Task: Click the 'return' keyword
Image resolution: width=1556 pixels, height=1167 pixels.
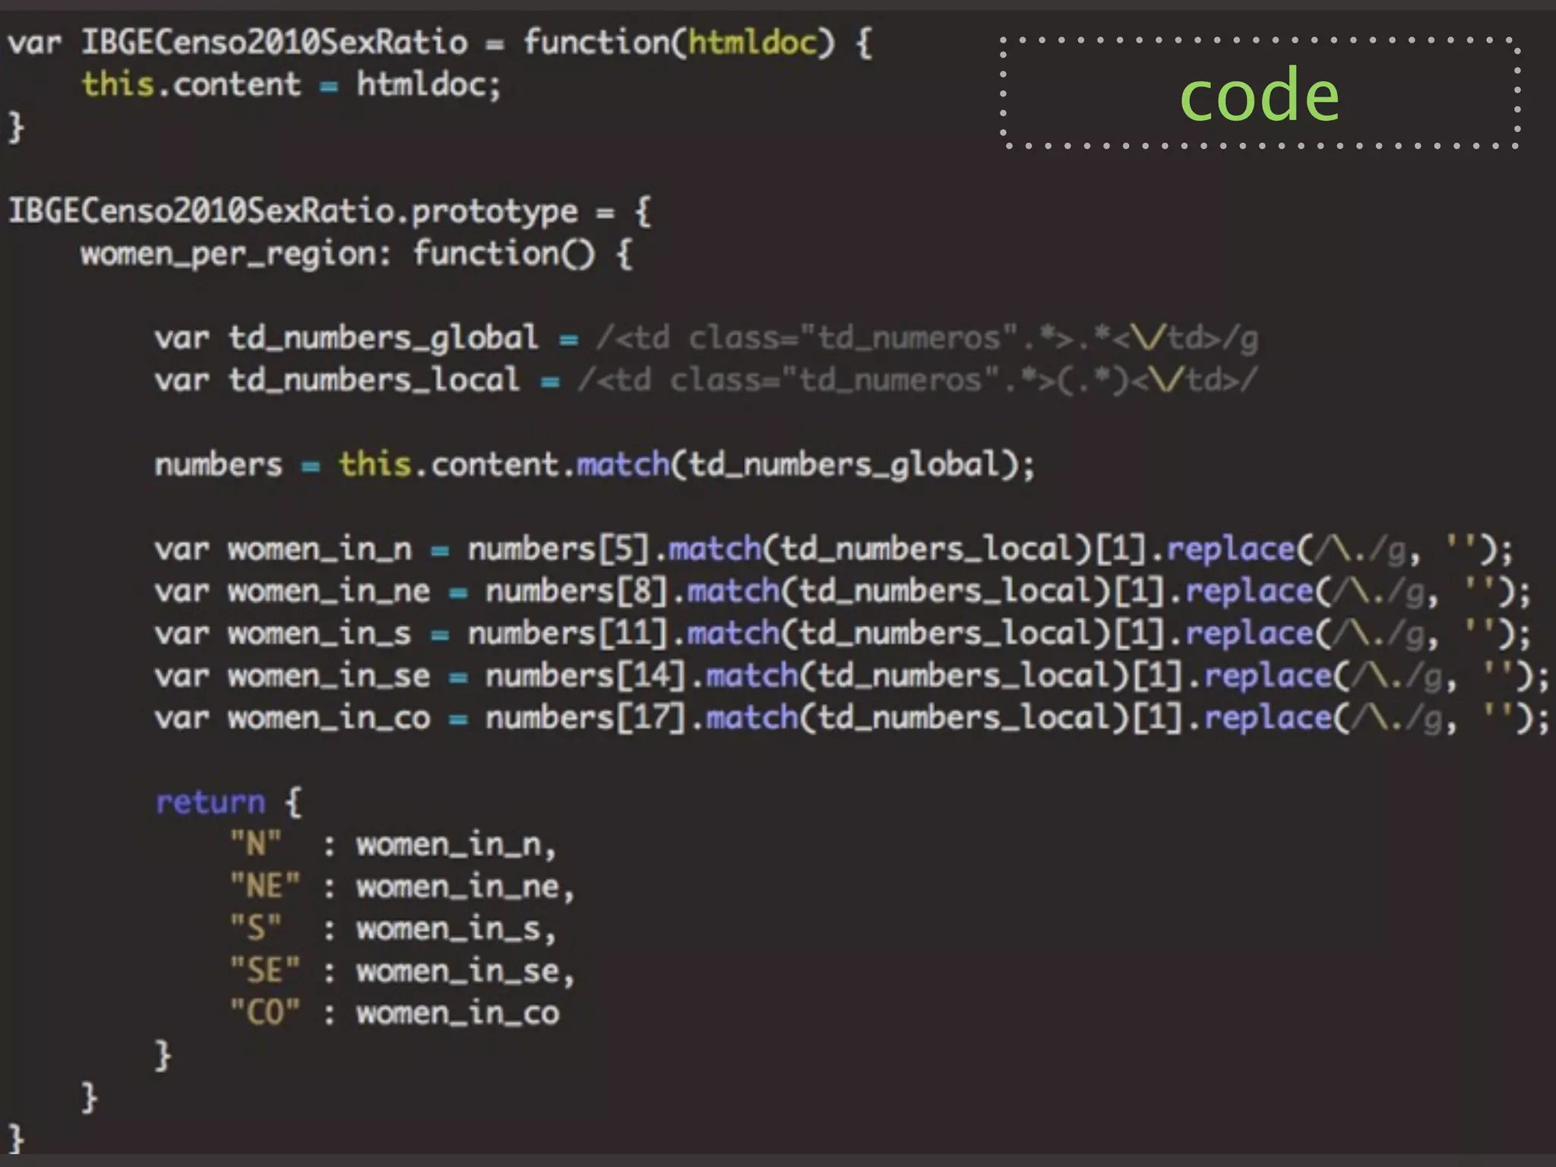Action: tap(210, 802)
